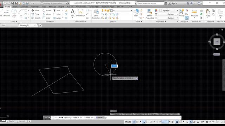Viewport: 225px width, 126px height.
Task: Select the Text annotation tool
Action: 73,13
